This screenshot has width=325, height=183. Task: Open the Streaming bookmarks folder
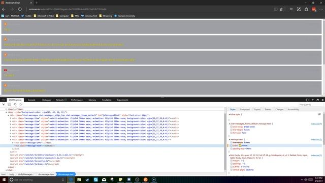[106, 16]
